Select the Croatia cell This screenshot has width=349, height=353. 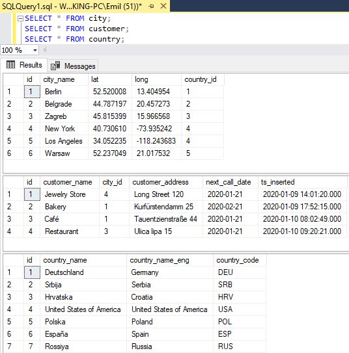(x=170, y=297)
